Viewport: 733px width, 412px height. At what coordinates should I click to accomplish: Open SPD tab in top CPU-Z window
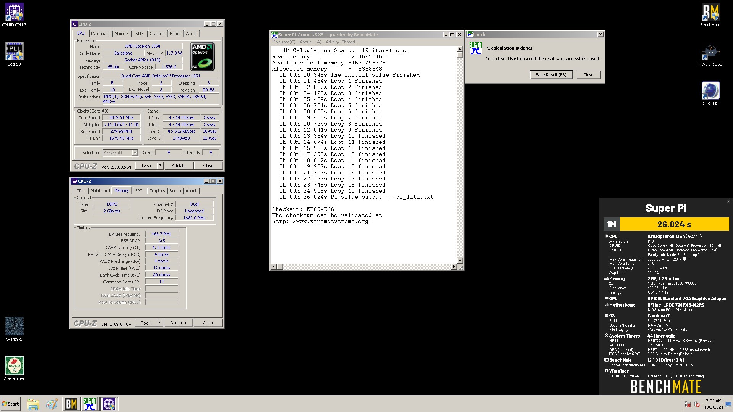(139, 34)
